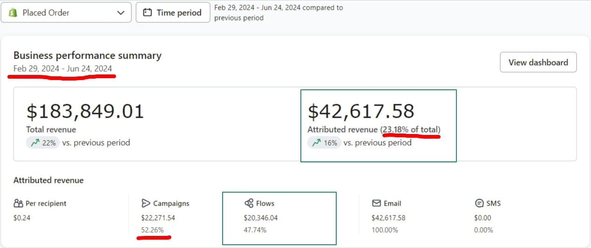The height and width of the screenshot is (248, 591).
Task: Click the Campaigns paper plane icon
Action: pyautogui.click(x=146, y=203)
